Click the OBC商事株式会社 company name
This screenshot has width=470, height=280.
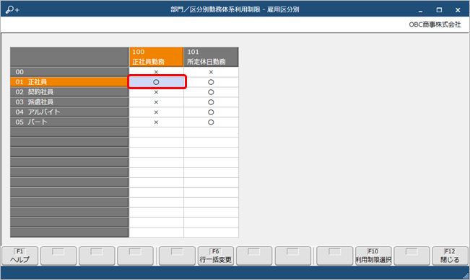point(435,24)
